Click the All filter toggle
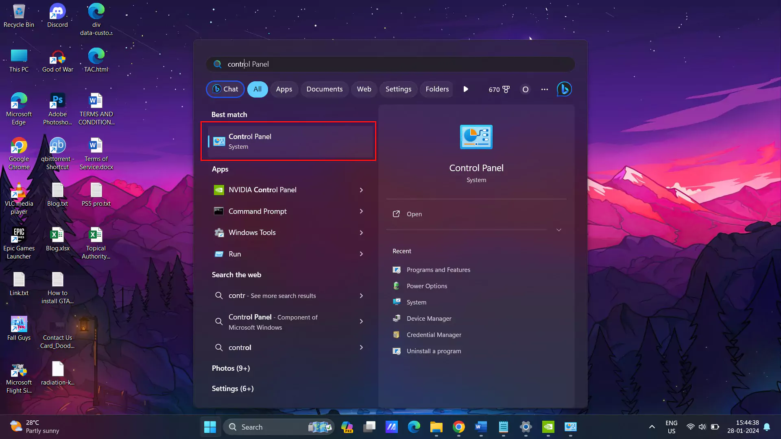Image resolution: width=781 pixels, height=439 pixels. pyautogui.click(x=257, y=89)
